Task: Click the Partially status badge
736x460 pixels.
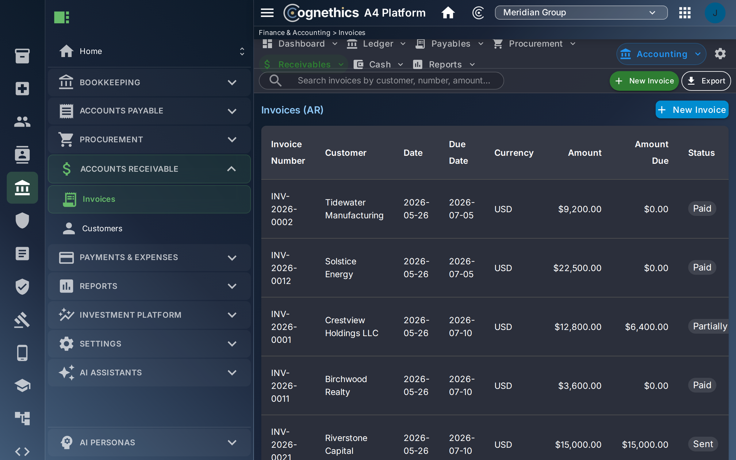Action: [708, 326]
